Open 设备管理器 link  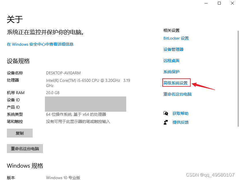click(173, 49)
